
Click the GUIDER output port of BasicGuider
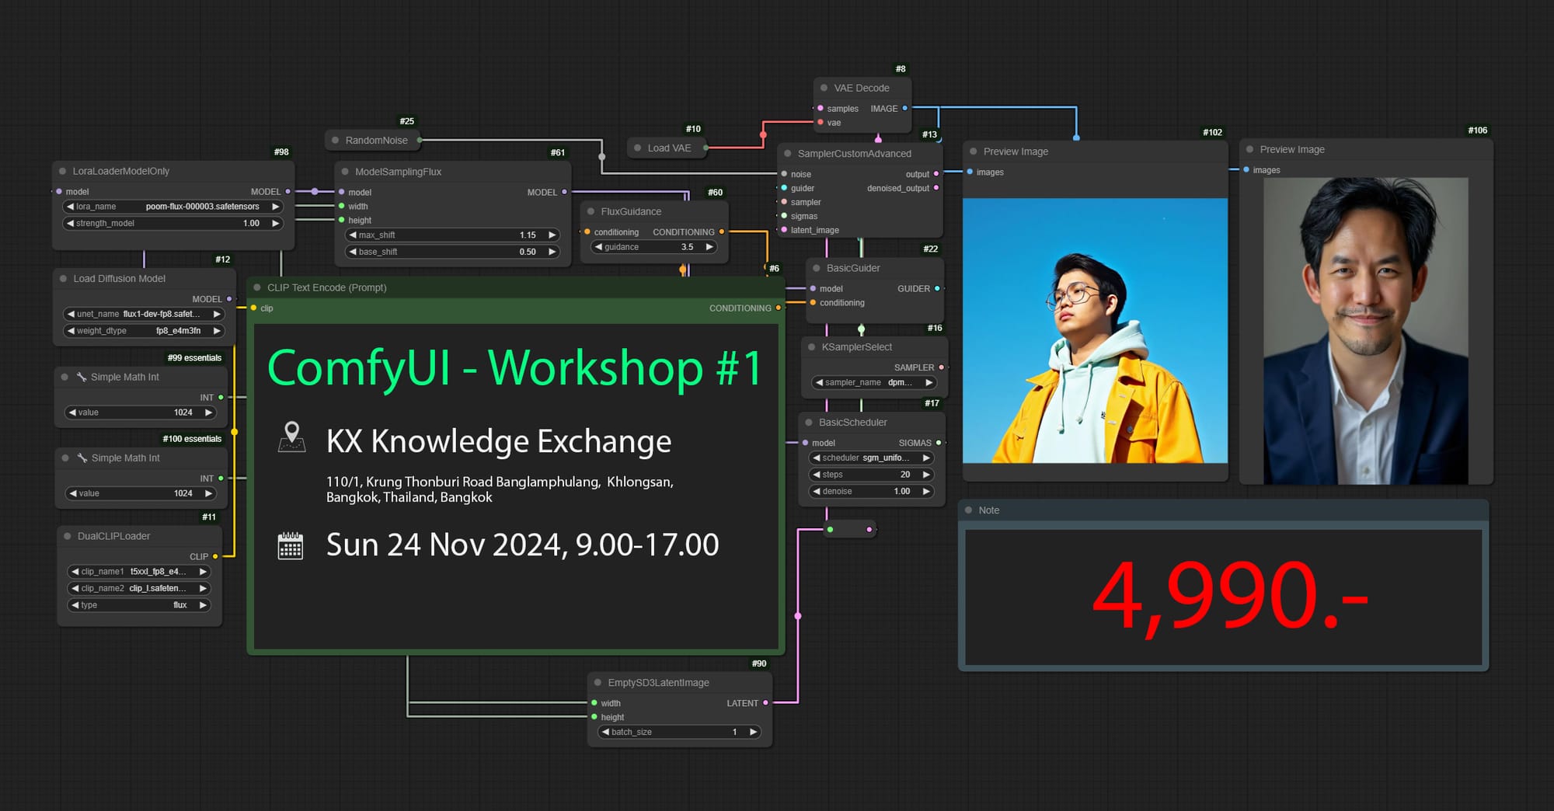click(937, 288)
